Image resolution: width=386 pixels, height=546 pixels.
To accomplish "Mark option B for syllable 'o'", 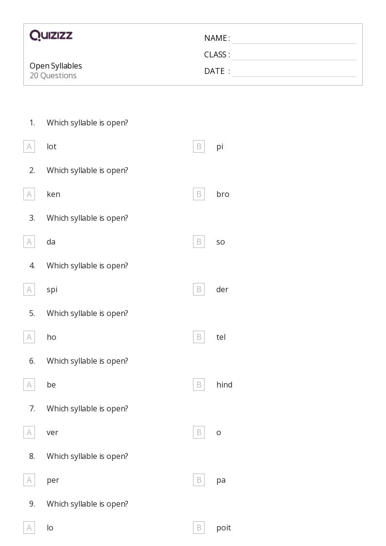I will click(x=199, y=433).
